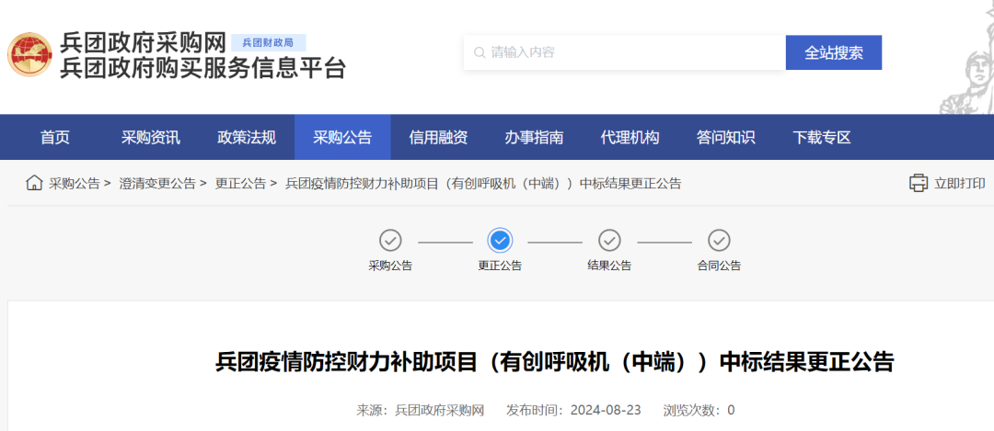Click the 立即打印 link

pos(959,184)
